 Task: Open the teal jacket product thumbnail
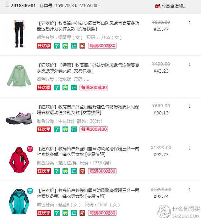point(19,202)
